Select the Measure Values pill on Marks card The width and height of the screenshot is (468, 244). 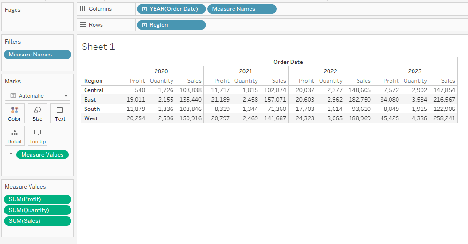[x=42, y=155]
